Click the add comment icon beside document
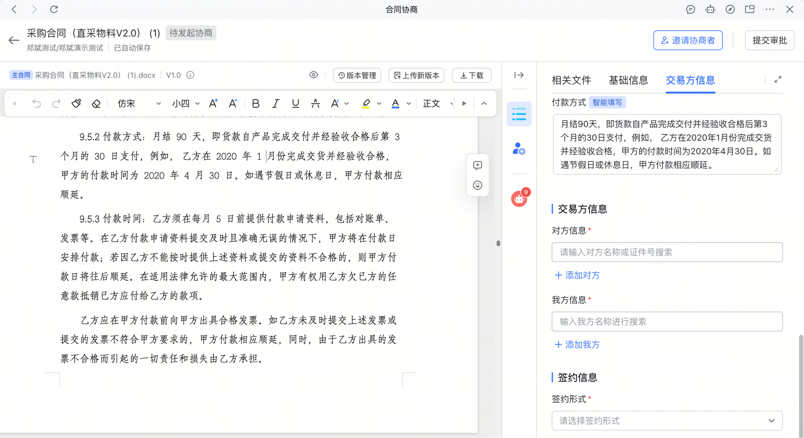804x438 pixels. point(477,165)
